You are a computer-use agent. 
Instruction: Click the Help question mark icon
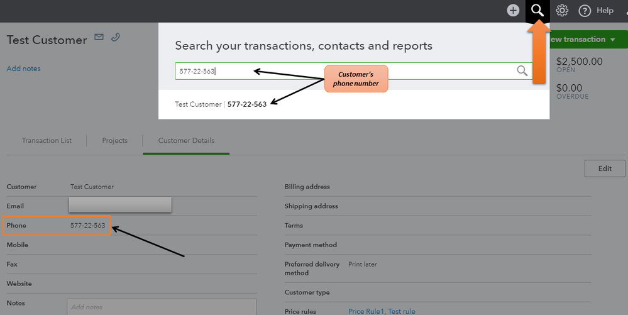click(585, 10)
